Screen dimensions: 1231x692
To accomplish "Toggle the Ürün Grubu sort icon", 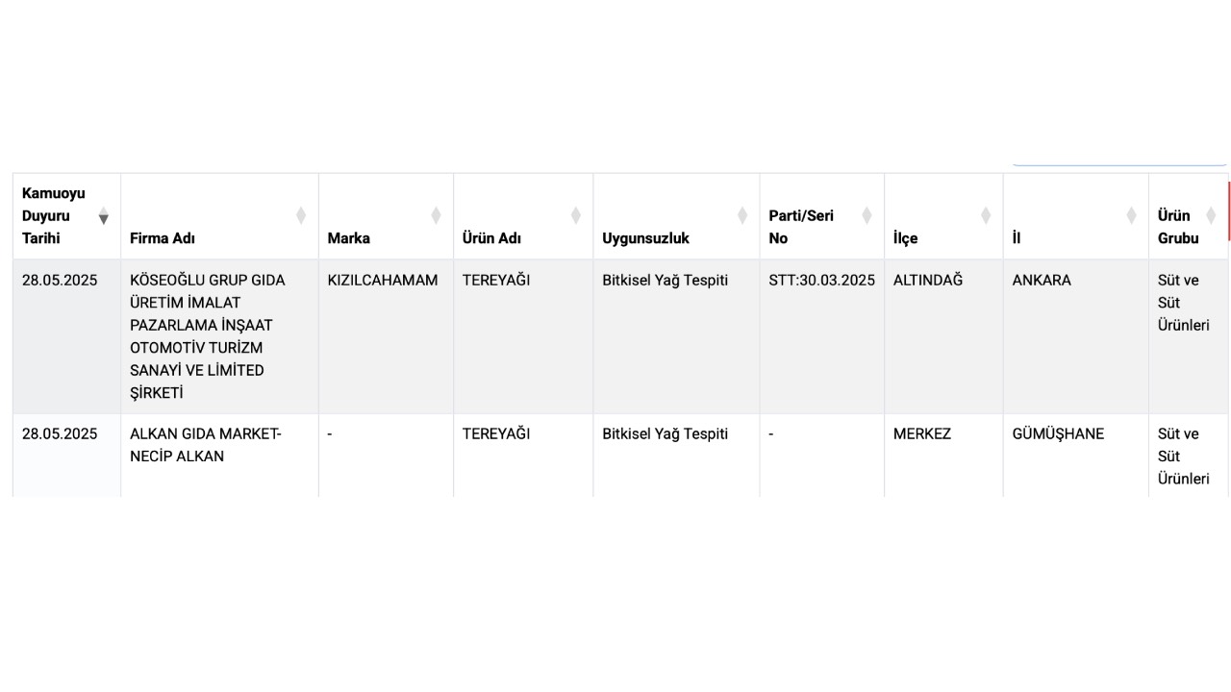I will (x=1211, y=215).
